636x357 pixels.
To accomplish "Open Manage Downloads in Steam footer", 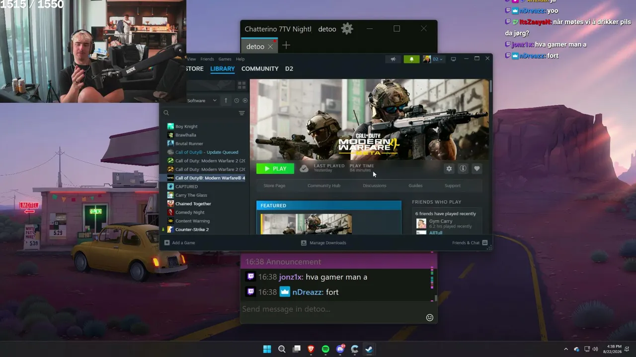I will pos(323,243).
